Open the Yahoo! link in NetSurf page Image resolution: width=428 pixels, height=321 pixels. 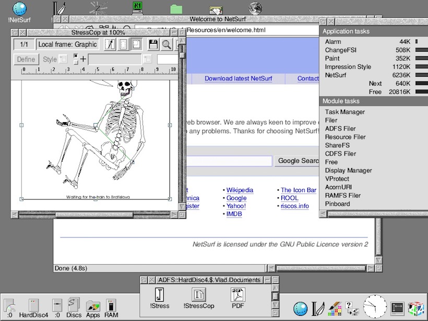[236, 206]
